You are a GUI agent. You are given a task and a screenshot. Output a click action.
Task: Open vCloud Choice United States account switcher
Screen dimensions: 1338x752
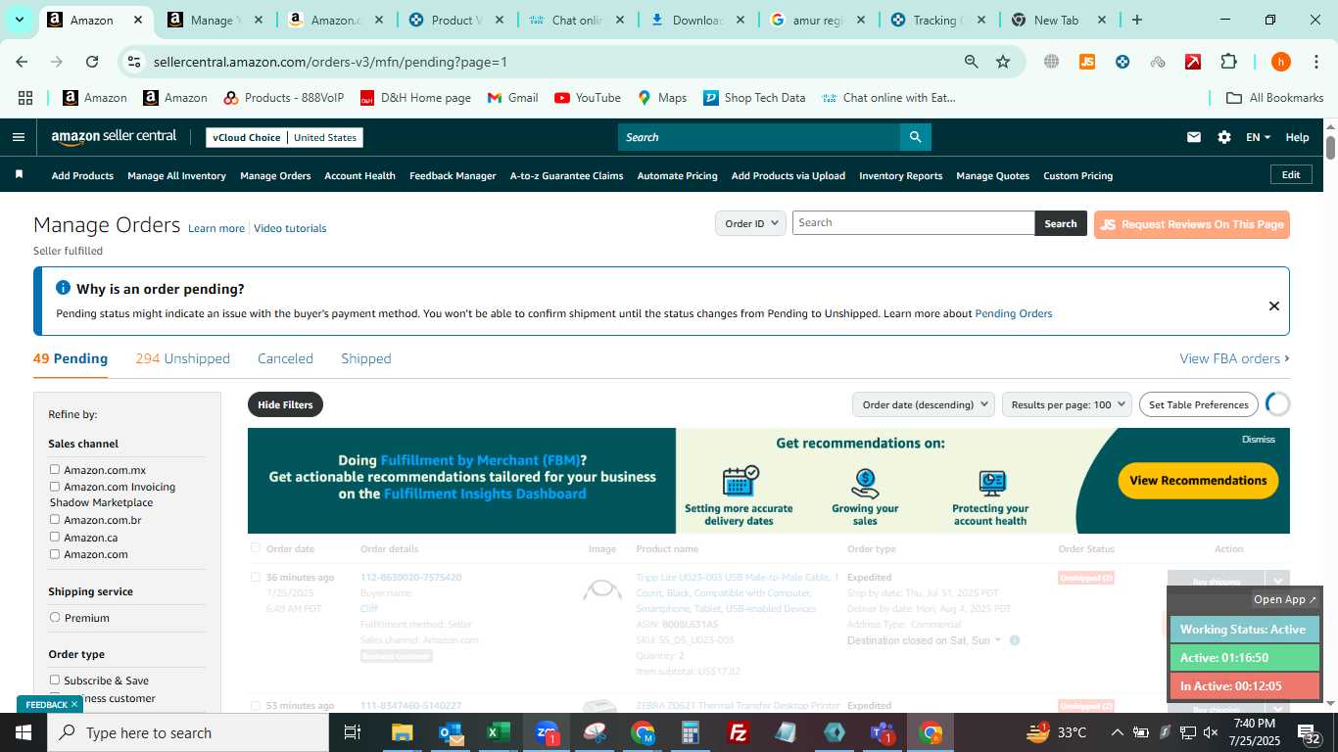285,137
